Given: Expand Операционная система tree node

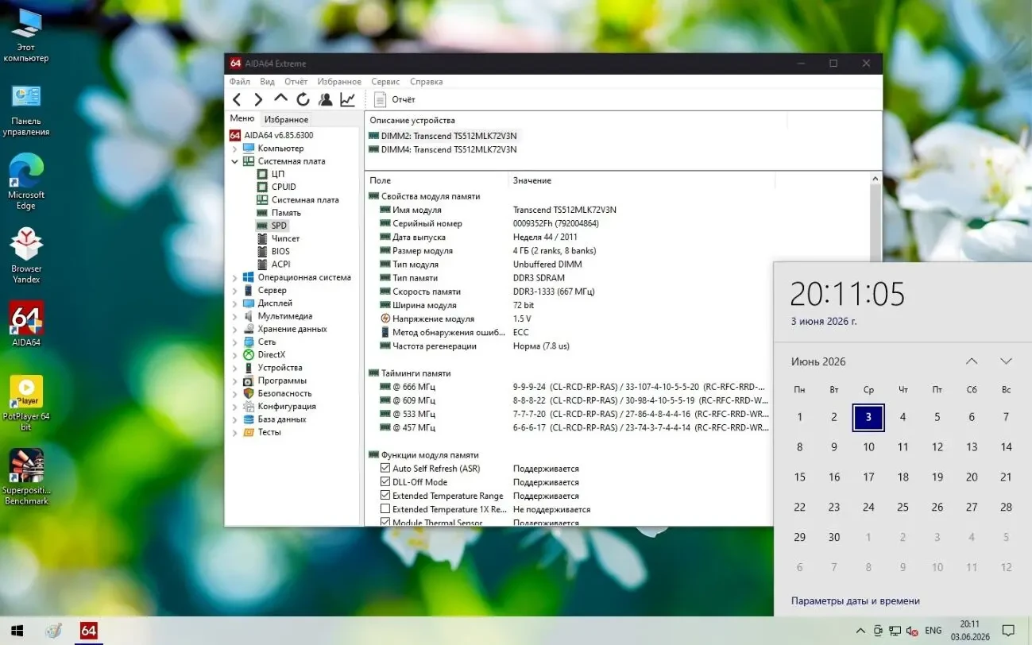Looking at the screenshot, I should (x=234, y=278).
